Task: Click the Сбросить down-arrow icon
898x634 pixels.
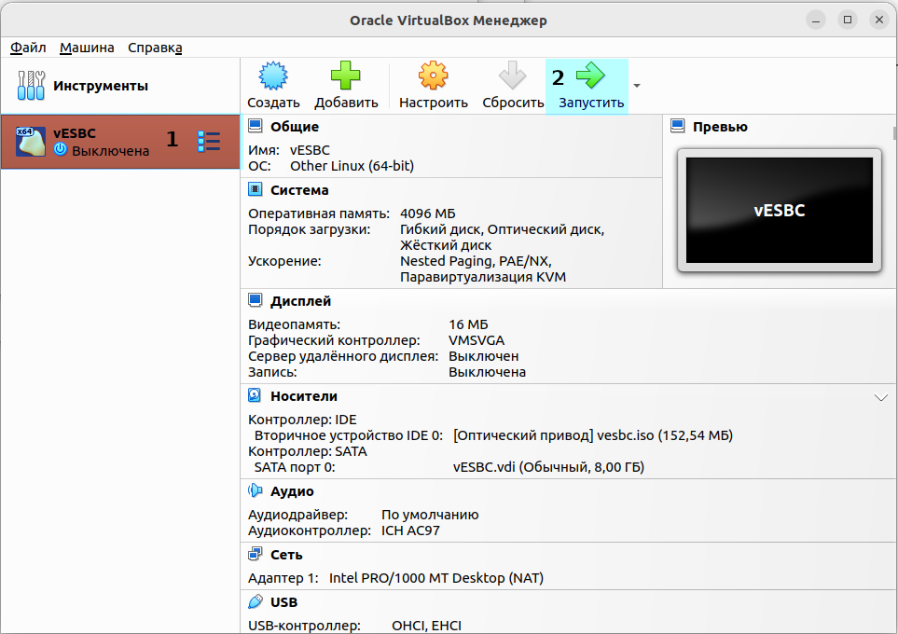Action: (x=512, y=76)
